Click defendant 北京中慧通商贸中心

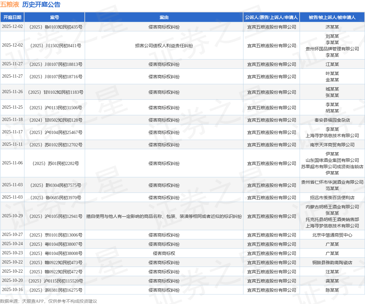[332, 235]
